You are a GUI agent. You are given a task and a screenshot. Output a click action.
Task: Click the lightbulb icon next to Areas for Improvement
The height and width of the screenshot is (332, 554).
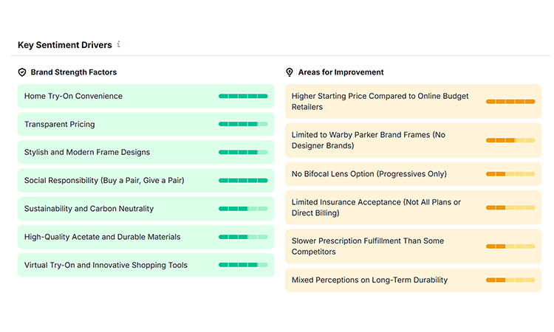click(290, 72)
